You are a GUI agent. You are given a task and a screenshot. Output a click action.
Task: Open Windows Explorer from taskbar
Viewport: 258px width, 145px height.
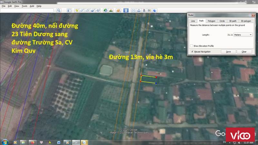(23, 142)
